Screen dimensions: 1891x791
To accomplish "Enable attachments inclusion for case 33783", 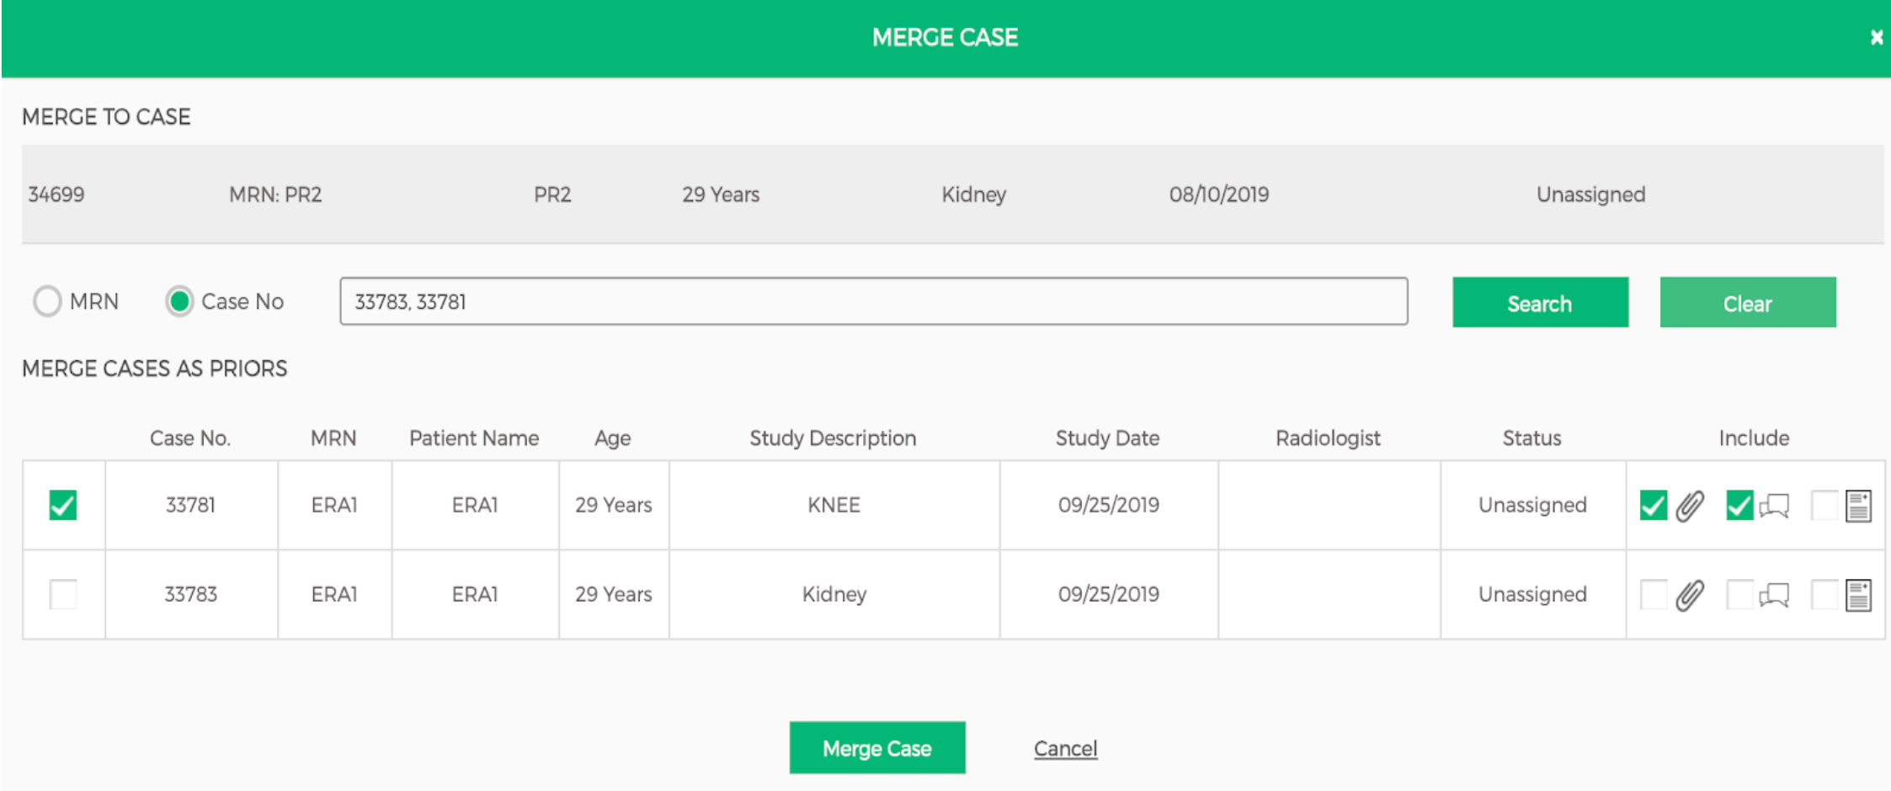I will [x=1654, y=594].
